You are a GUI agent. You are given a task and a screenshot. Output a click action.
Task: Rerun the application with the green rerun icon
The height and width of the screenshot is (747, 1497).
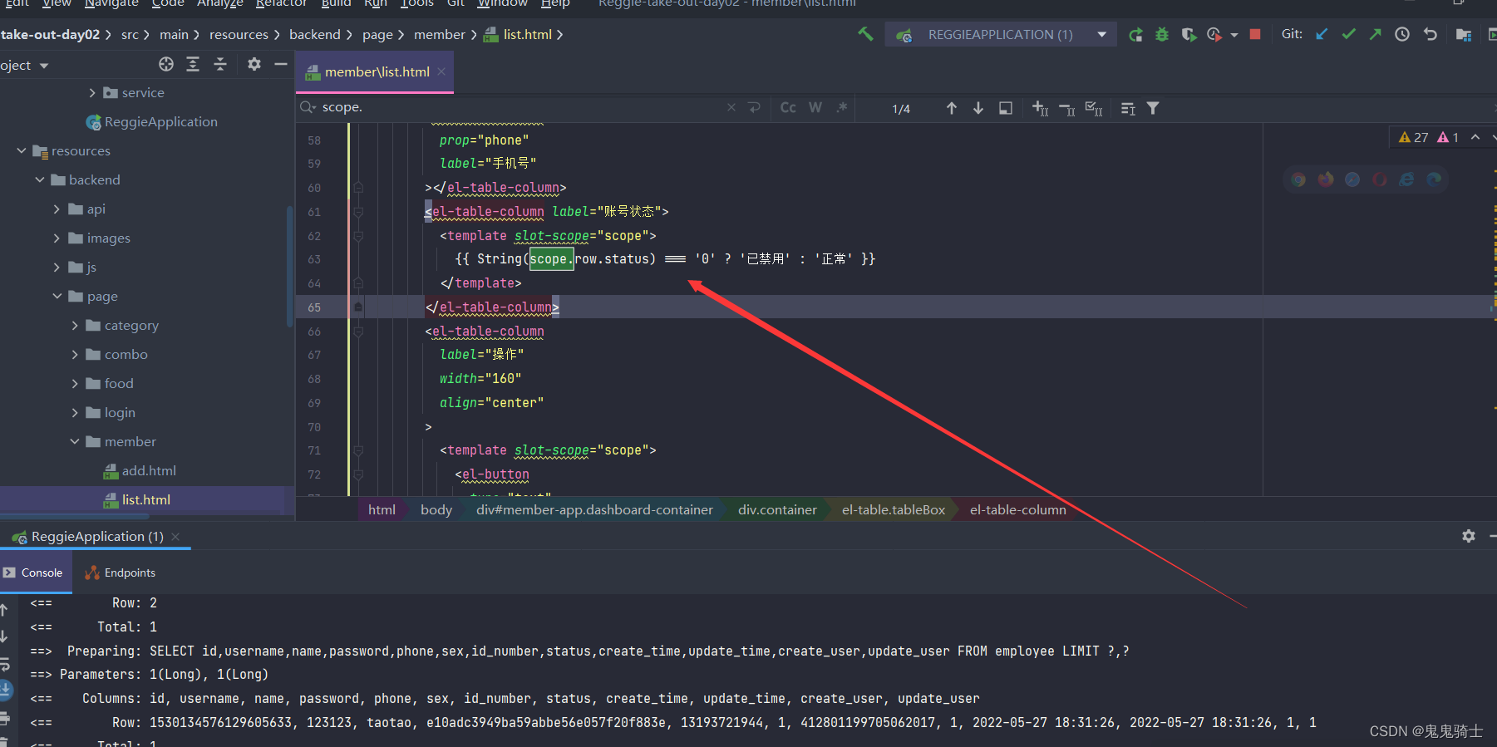[x=1135, y=34]
